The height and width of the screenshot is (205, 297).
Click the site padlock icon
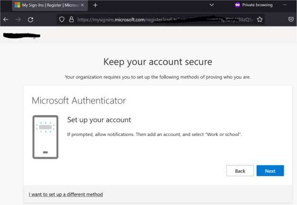[72, 20]
